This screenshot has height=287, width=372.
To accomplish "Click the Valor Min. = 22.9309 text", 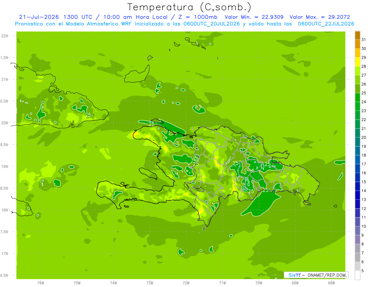I will (x=255, y=17).
